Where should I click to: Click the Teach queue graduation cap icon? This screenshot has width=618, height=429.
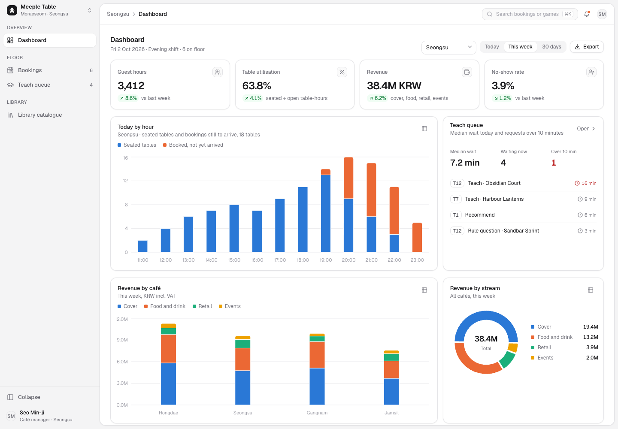click(10, 85)
